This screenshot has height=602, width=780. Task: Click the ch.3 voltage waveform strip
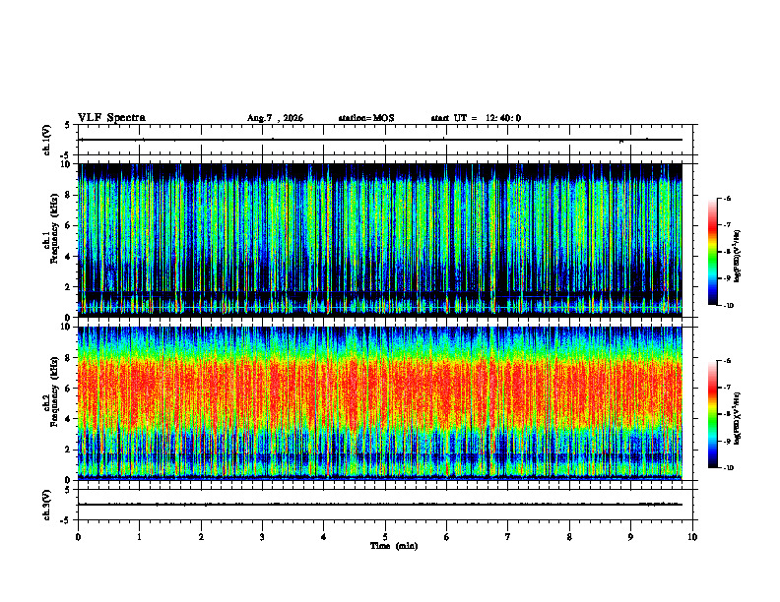click(385, 505)
